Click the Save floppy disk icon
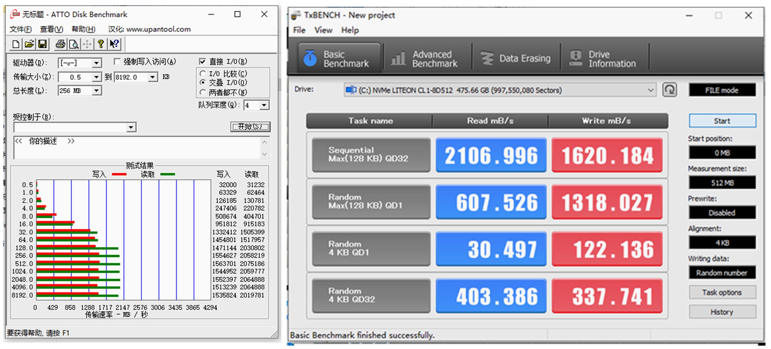The image size is (771, 349). pos(42,44)
